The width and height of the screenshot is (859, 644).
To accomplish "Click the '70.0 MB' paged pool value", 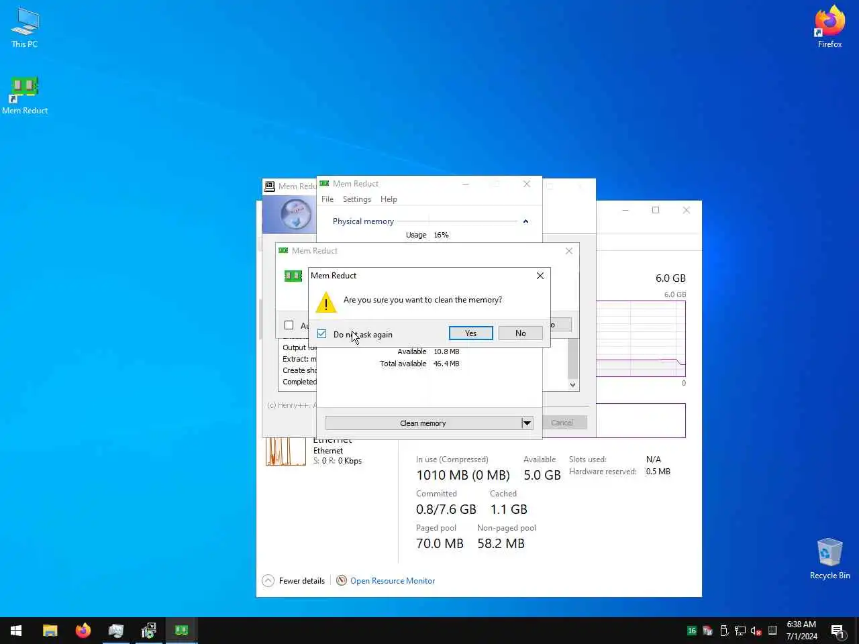I will click(x=440, y=543).
